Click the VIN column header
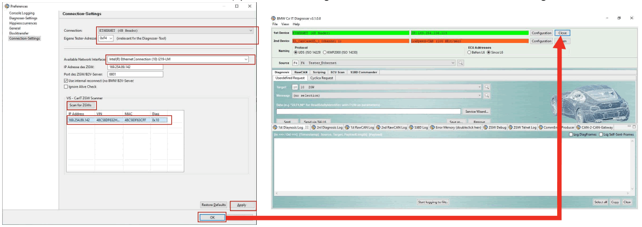Viewport: 642px width, 227px height. (x=109, y=114)
